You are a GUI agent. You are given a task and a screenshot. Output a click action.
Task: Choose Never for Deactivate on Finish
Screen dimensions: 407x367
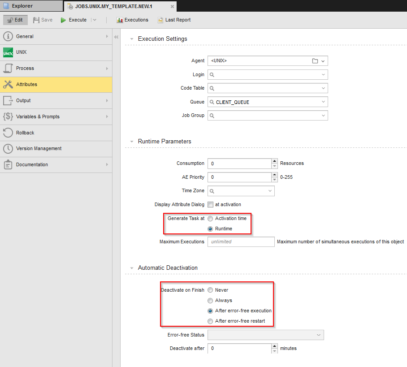point(210,290)
